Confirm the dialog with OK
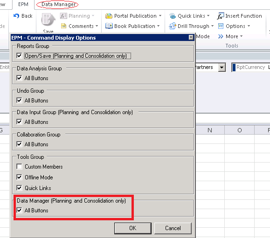The width and height of the screenshot is (270, 238). [133, 228]
